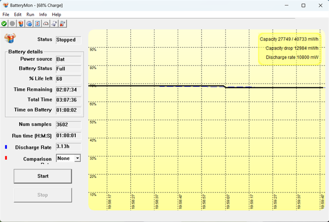Click the gauge meter toolbar icon
This screenshot has height=222, width=329.
[46, 23]
